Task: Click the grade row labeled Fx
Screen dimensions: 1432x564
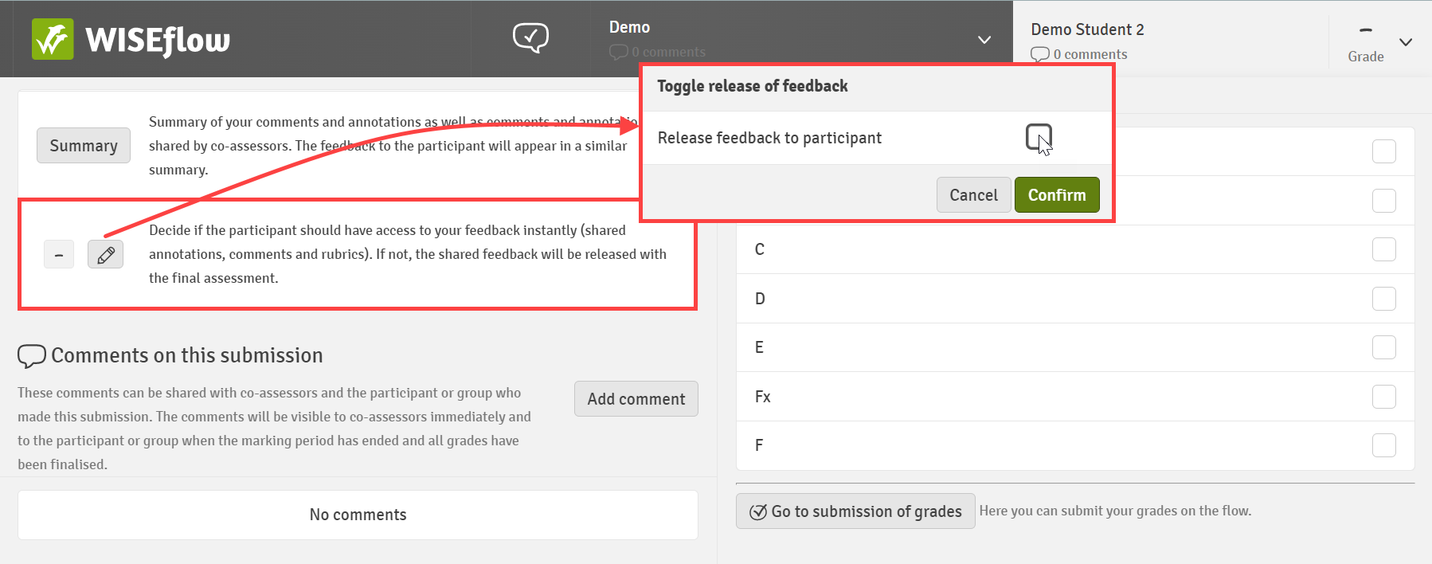Action: pos(1075,397)
